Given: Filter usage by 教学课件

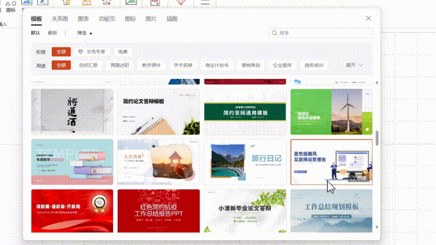Looking at the screenshot, I should pos(151,65).
